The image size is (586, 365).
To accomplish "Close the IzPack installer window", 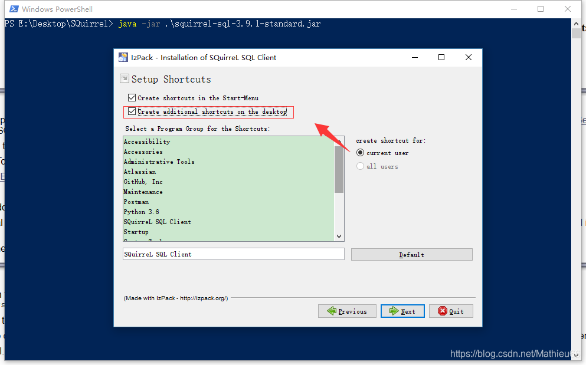I will click(x=469, y=57).
